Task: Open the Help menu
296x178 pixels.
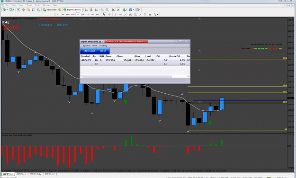Action: [x=55, y=5]
